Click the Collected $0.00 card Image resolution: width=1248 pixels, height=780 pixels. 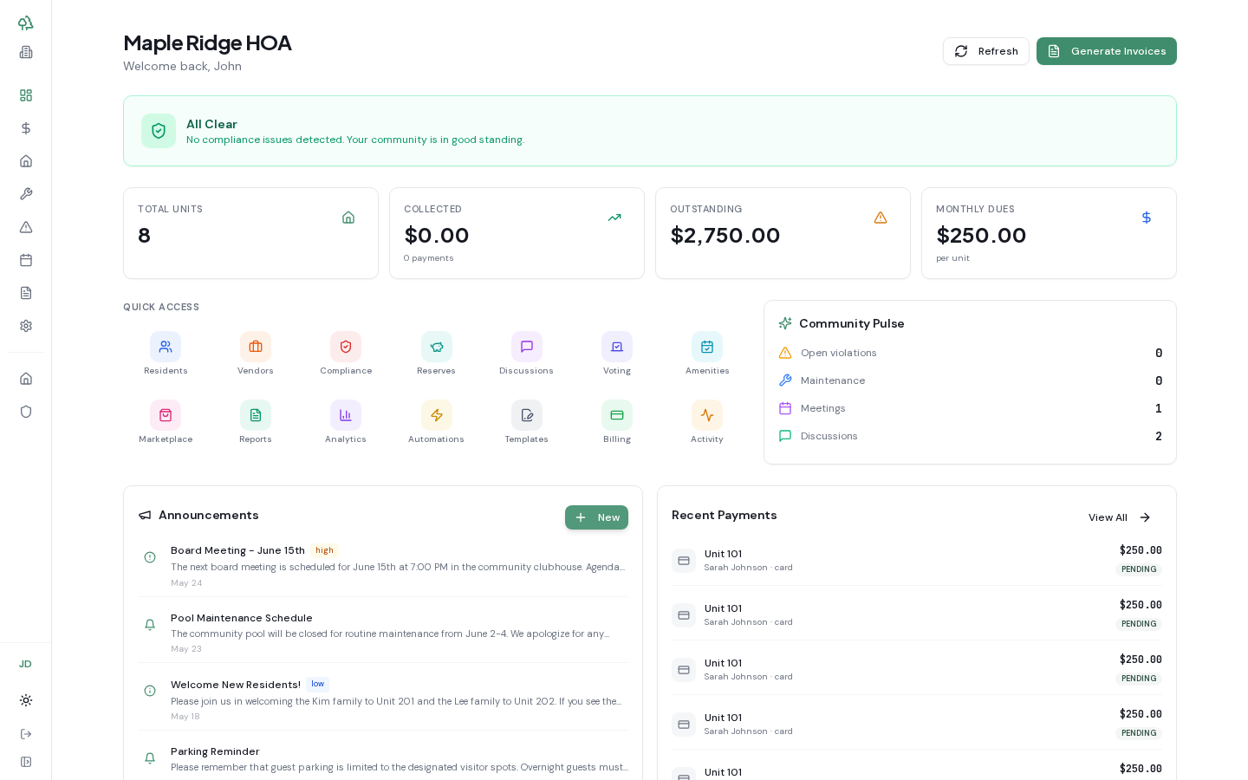pyautogui.click(x=517, y=233)
